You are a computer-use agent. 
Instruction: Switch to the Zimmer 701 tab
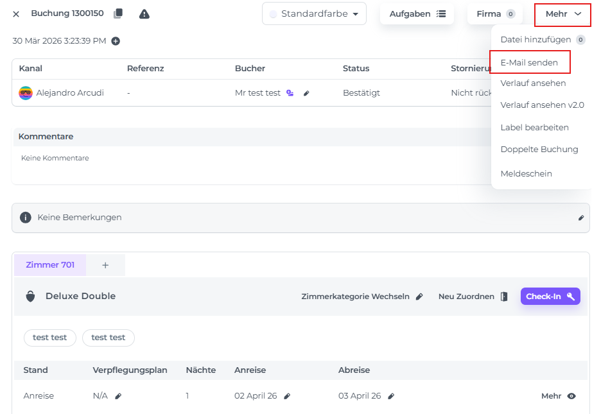(50, 265)
